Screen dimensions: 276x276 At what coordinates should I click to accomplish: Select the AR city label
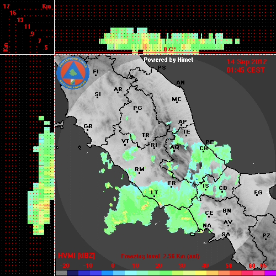click(x=118, y=89)
